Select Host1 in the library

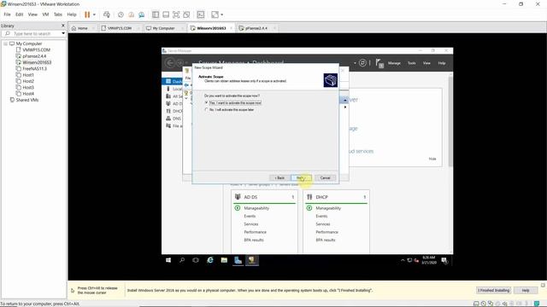pos(28,75)
